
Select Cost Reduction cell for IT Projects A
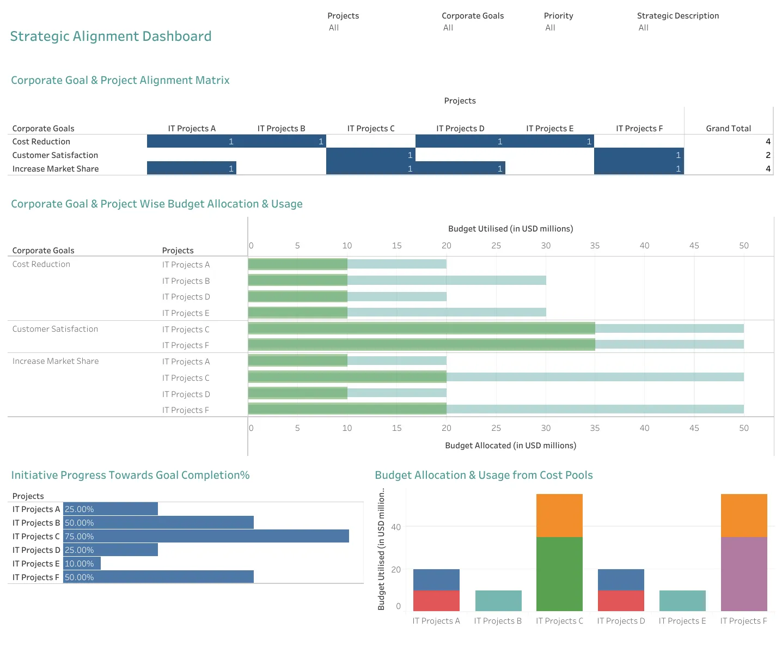192,142
